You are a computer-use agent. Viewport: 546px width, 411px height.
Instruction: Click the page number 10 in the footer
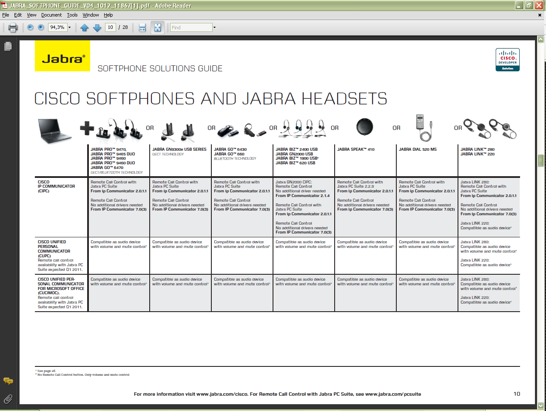click(517, 394)
